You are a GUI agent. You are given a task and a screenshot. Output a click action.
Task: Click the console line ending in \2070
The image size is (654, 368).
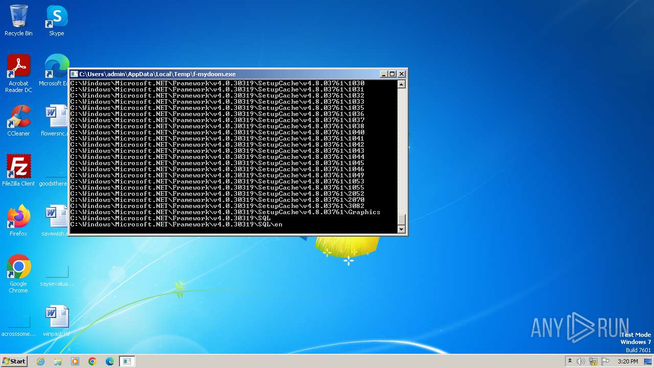[217, 200]
